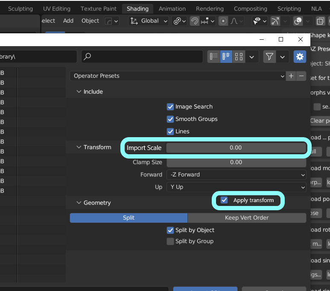Screen dimensions: 330x291
Task: Open the Forward axis dropdown
Action: coord(237,175)
